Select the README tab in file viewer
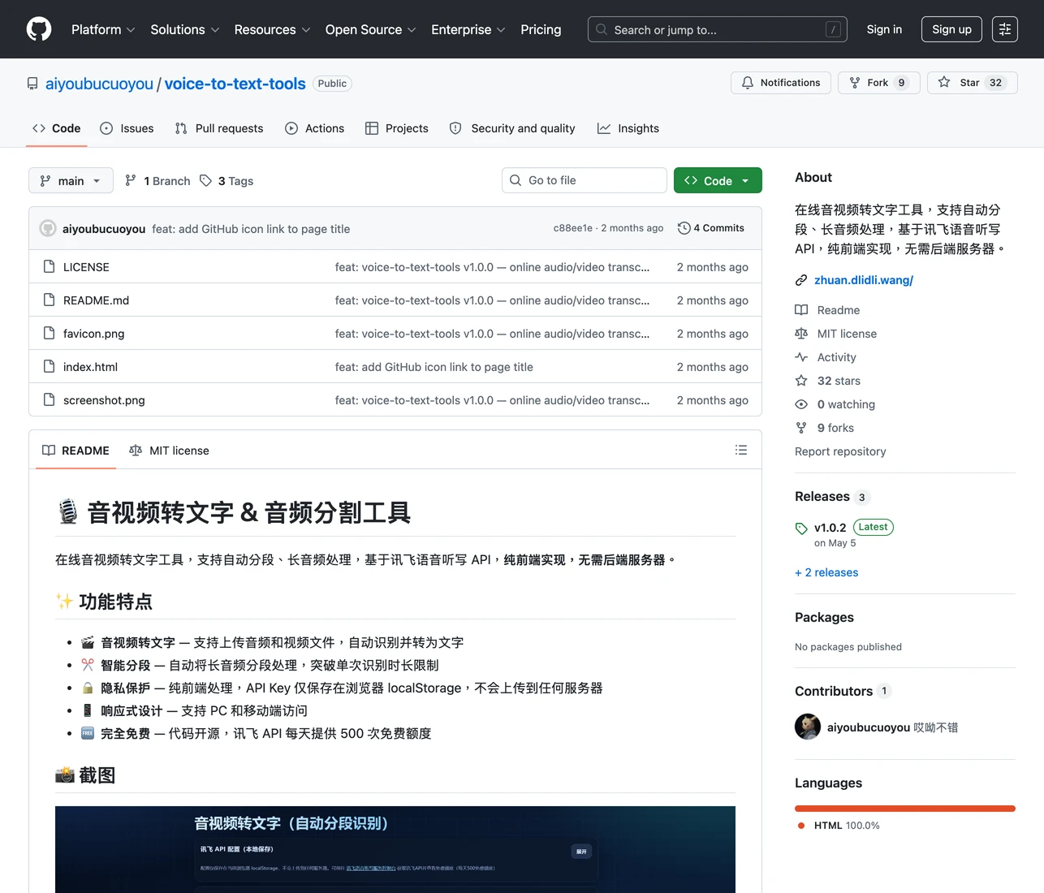 click(x=75, y=451)
